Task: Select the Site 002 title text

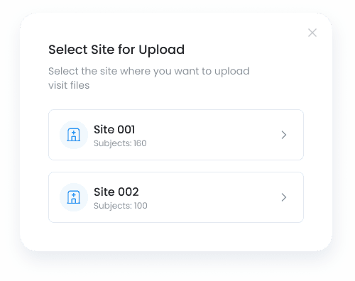Action: pos(116,192)
